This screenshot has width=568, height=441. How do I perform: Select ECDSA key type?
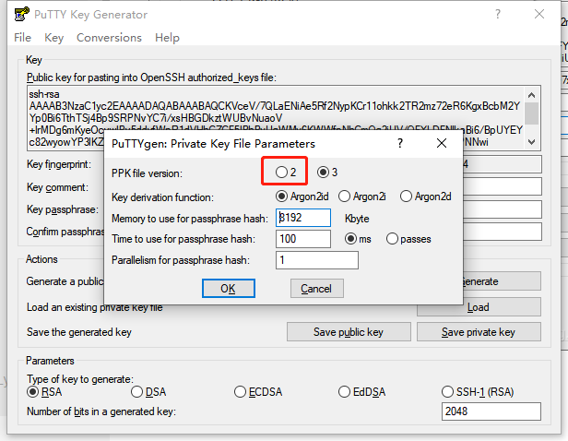coord(258,392)
